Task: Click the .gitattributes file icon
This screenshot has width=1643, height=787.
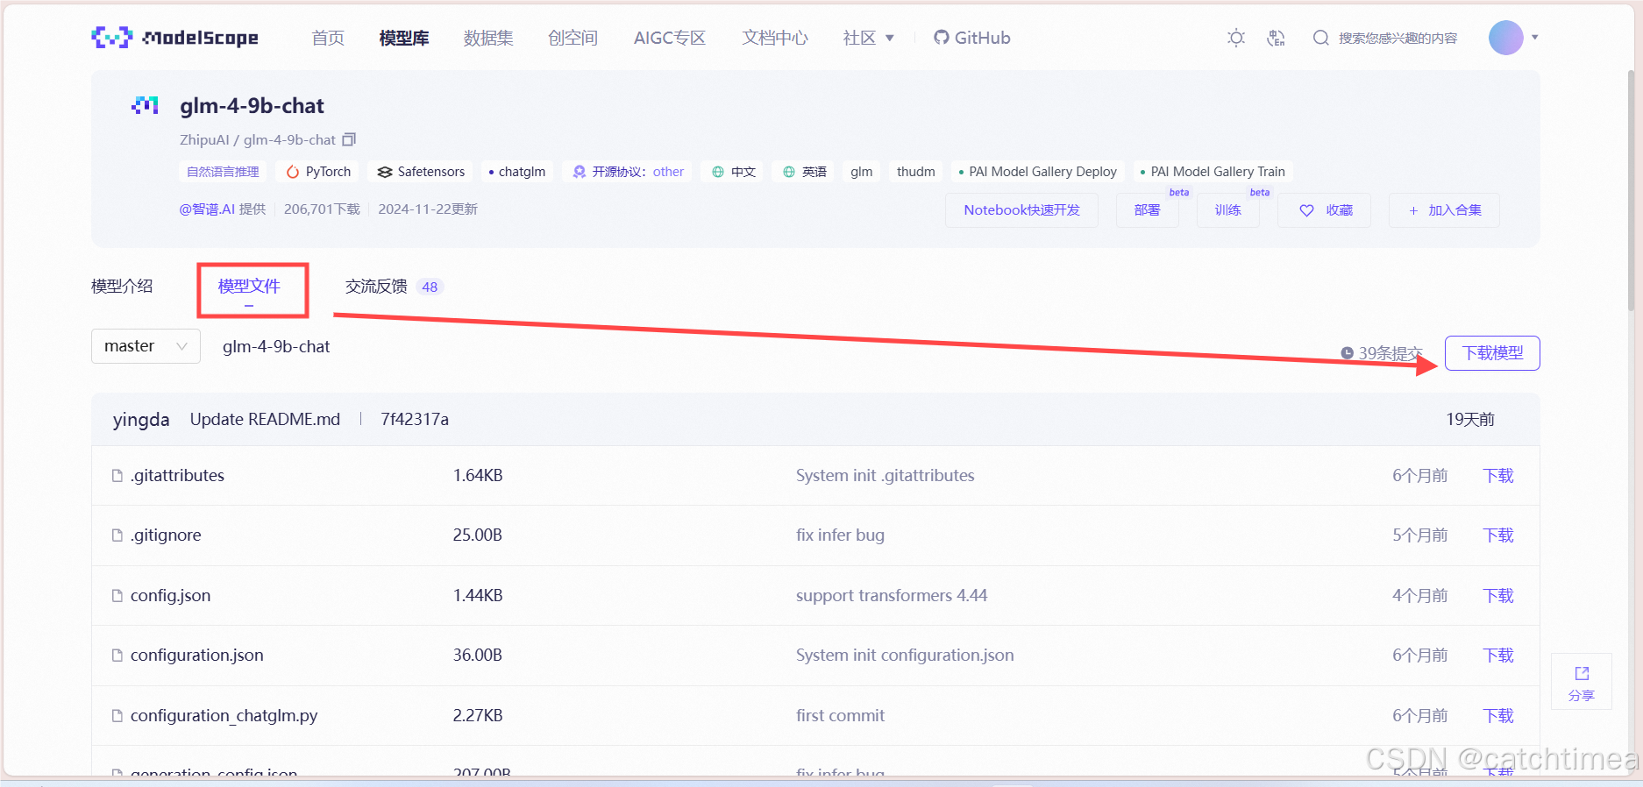Action: [x=117, y=475]
